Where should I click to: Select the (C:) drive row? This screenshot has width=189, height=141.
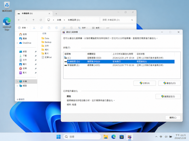[119, 58]
